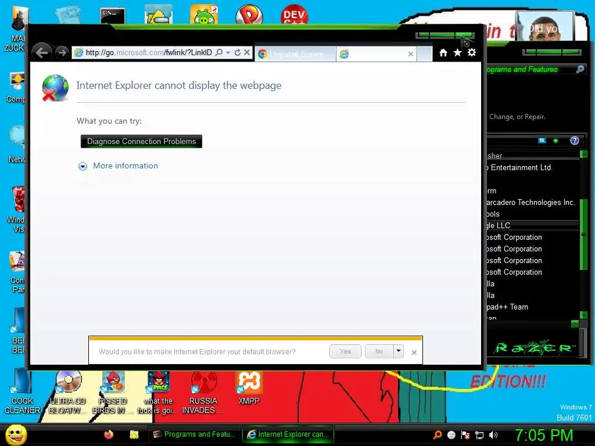
Task: Click the IE forward arrow button
Action: [62, 52]
